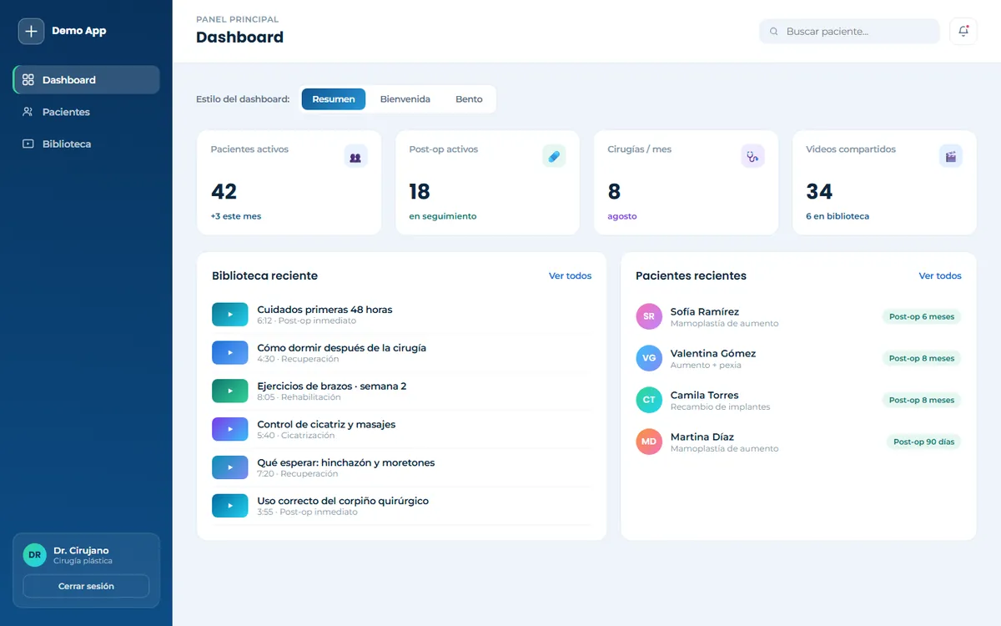Screen dimensions: 1001x626
Task: Click the Videos compartidos clapperboard icon
Action: point(951,156)
